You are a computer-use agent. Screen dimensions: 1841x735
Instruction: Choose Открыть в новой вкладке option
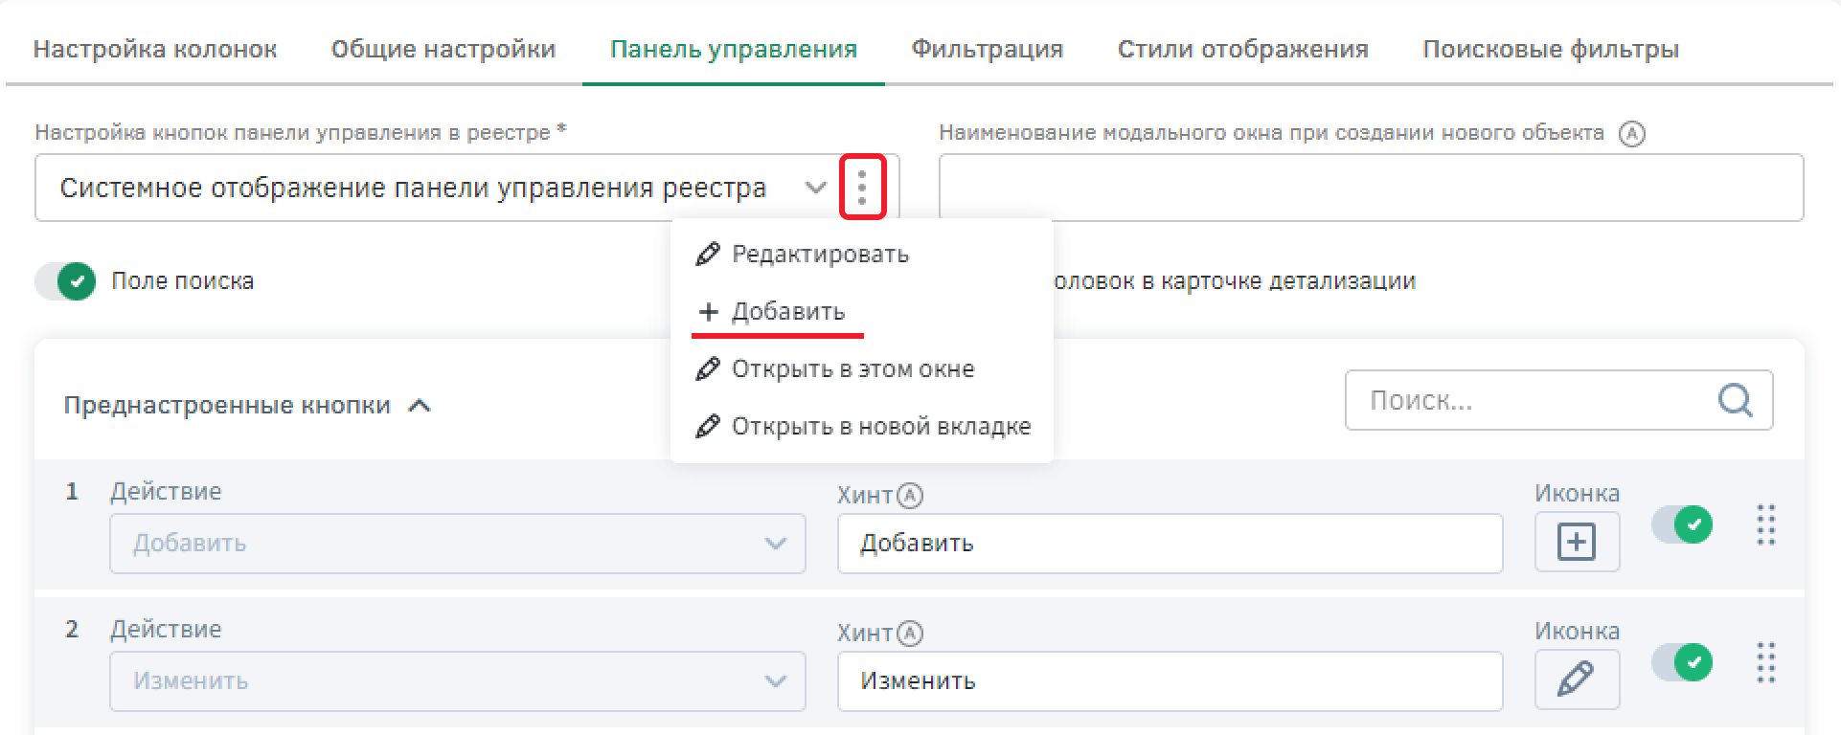(880, 427)
